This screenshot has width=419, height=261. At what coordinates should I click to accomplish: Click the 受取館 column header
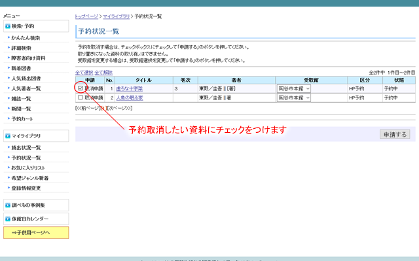[x=312, y=80]
